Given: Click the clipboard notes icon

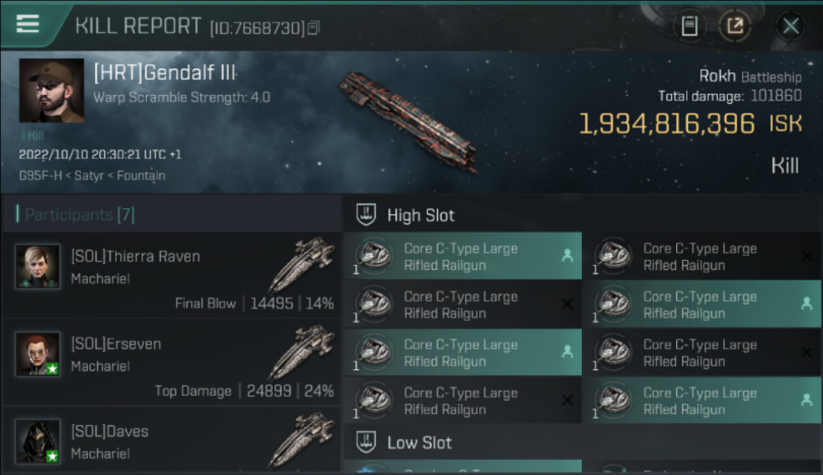Looking at the screenshot, I should click(x=689, y=26).
